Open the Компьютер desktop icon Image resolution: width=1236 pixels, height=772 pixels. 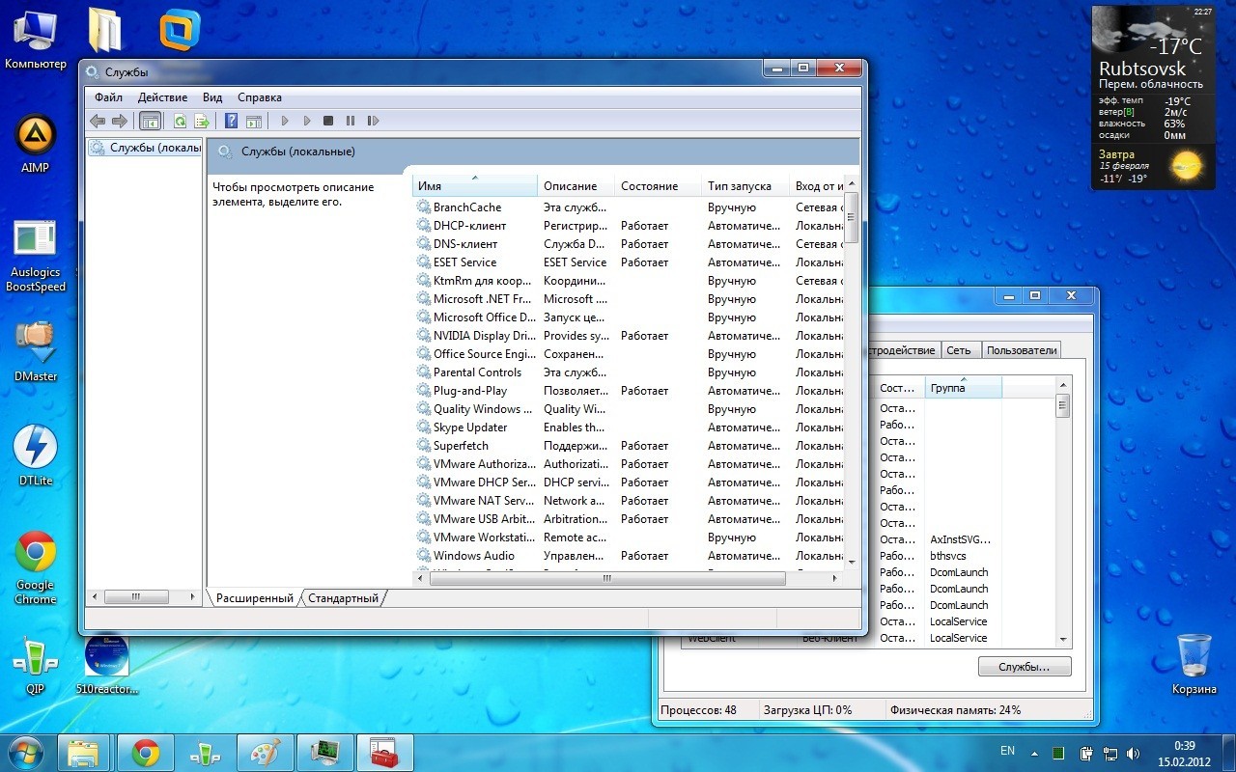click(x=36, y=40)
